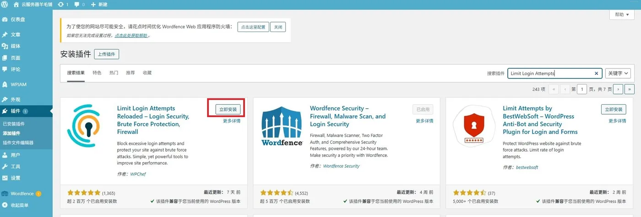Open WPChef author link

coord(138,174)
